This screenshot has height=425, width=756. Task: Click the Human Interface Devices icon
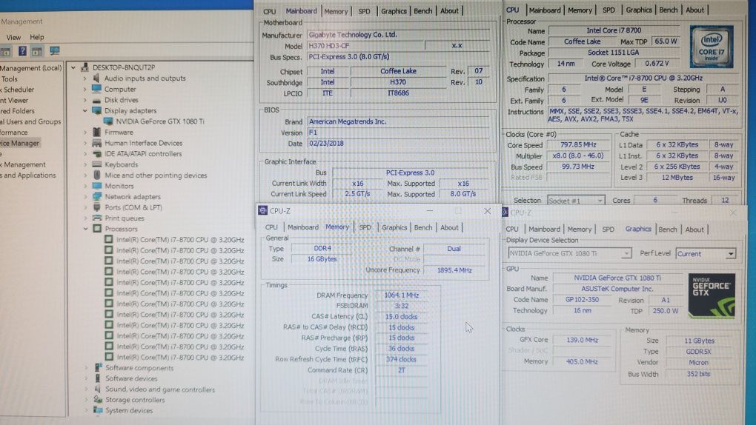(96, 143)
